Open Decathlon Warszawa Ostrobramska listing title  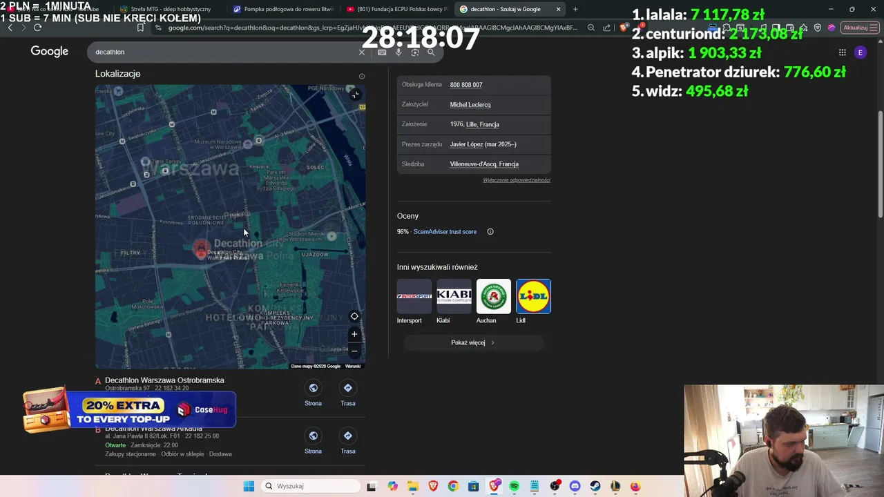[x=164, y=380]
